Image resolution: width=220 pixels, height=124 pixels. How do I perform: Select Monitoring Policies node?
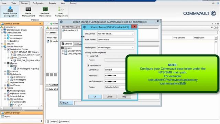[x=18, y=91]
